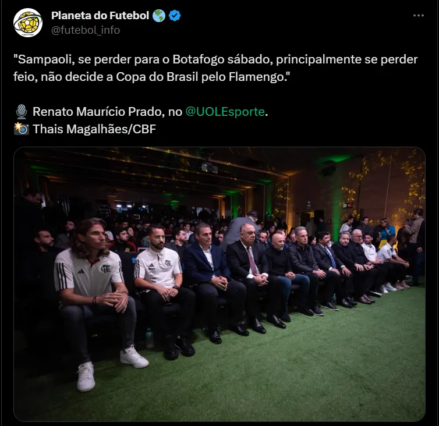
Task: Click the camera flash emoji before Thais Magalhães
Action: [22, 129]
